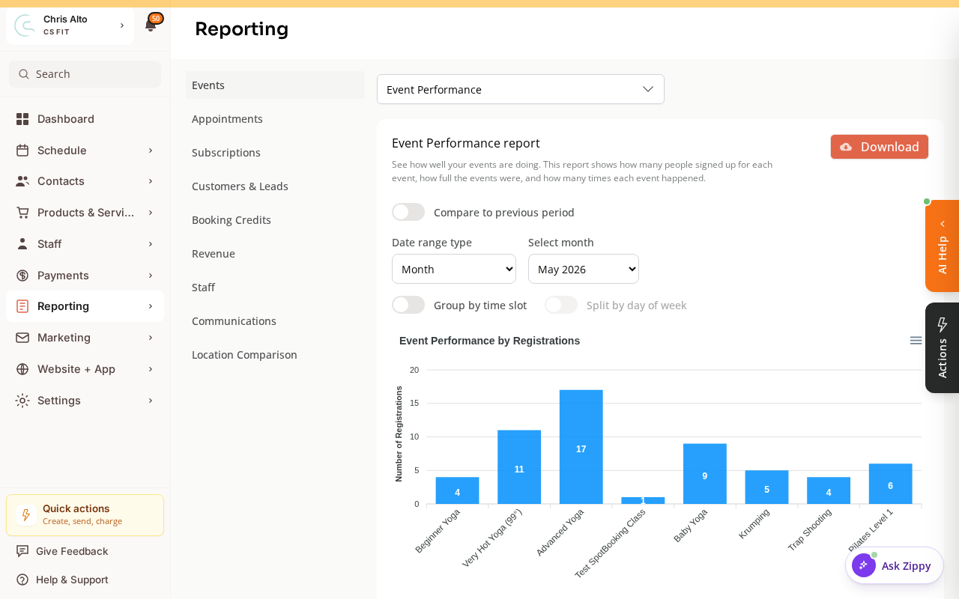Click the Payments dollar icon
Viewport: 959px width, 599px height.
pyautogui.click(x=22, y=276)
